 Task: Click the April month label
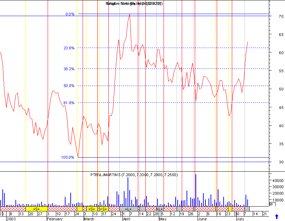coord(127,219)
